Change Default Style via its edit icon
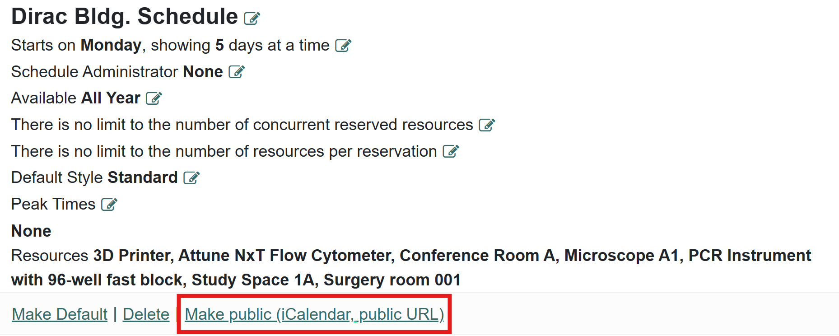The image size is (839, 336). (191, 178)
